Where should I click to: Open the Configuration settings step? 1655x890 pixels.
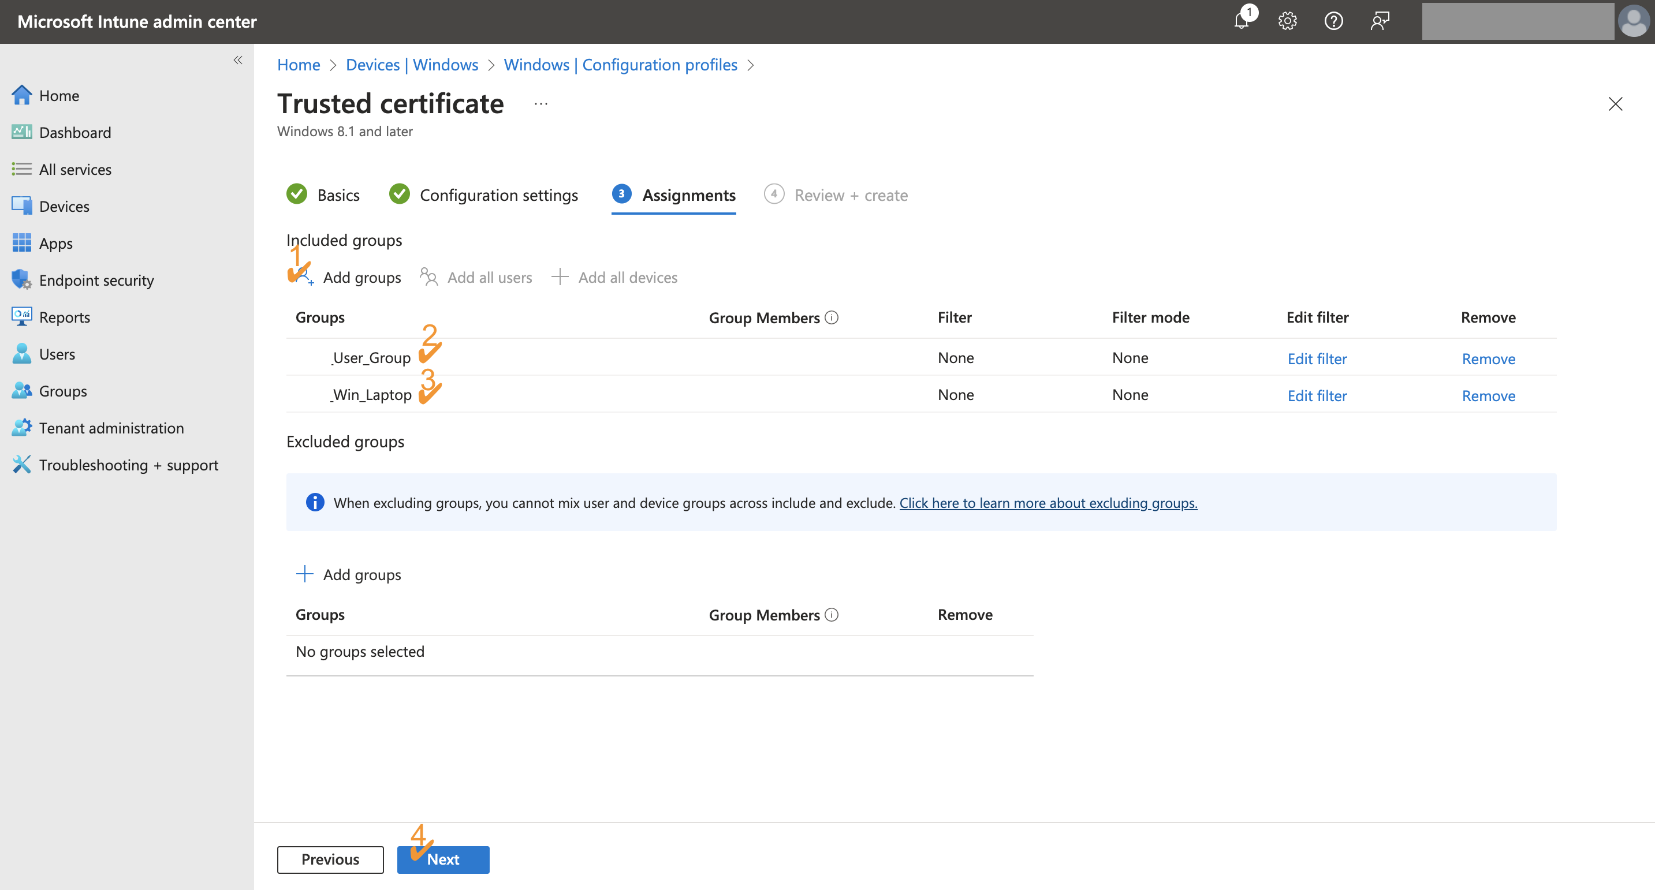coord(498,195)
